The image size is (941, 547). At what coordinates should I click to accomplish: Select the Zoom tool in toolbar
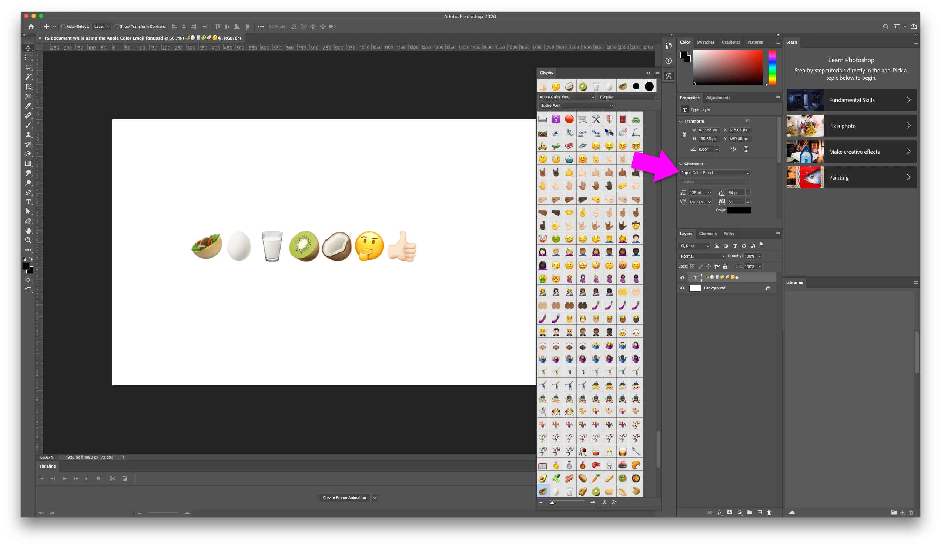tap(29, 241)
